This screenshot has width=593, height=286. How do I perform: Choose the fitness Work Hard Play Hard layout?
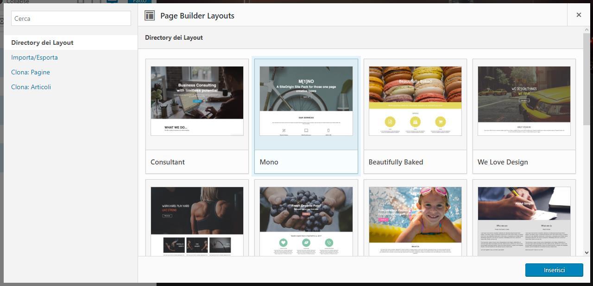tap(197, 221)
